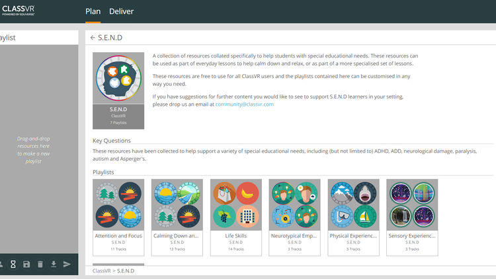
Task: Go back using the arrow beside S.E.N.D
Action: 93,38
